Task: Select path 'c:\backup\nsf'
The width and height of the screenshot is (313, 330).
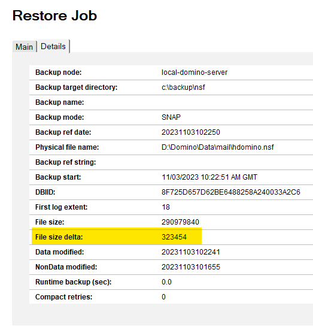Action: click(x=183, y=87)
